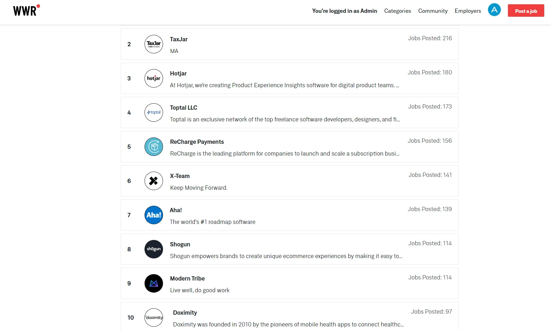Click the TaxJar company logo
Screen dimensions: 551x330
(154, 44)
